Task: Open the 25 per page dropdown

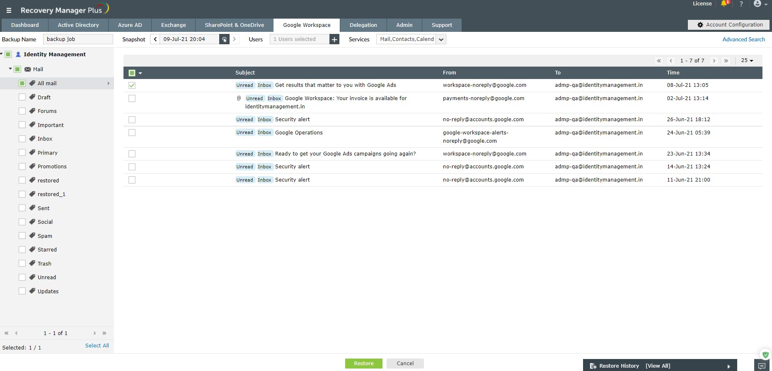Action: (747, 60)
